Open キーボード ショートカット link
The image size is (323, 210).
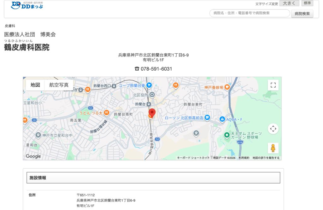(x=193, y=158)
